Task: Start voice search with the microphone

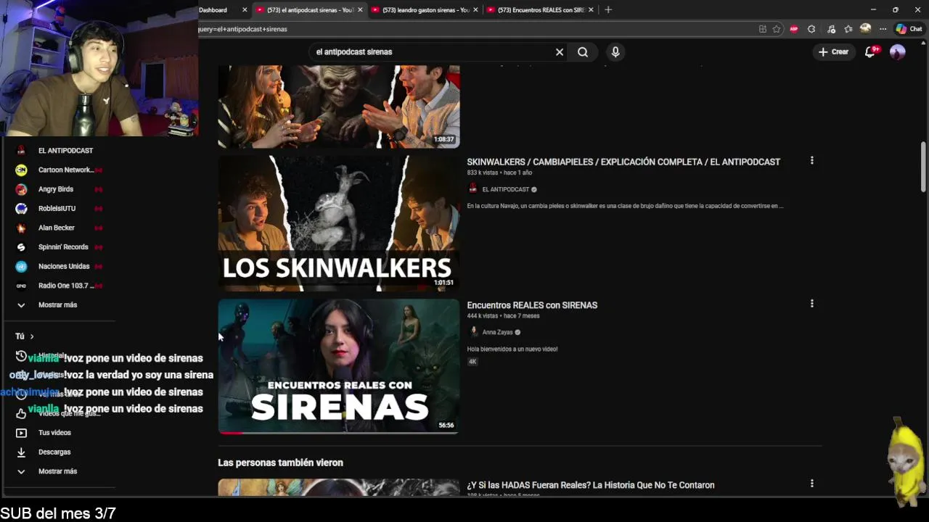Action: pyautogui.click(x=615, y=52)
